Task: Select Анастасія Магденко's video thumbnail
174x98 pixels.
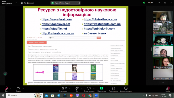Action: [163, 63]
